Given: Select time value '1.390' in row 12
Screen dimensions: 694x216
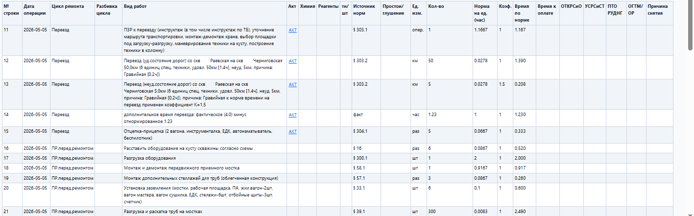Looking at the screenshot, I should tap(524, 68).
